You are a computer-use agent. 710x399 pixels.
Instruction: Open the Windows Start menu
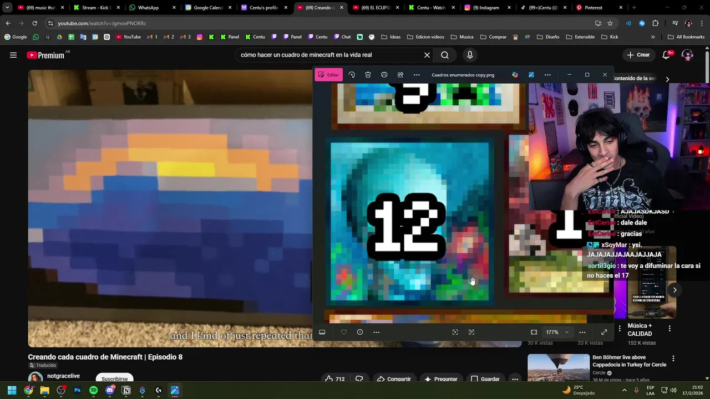[12, 390]
